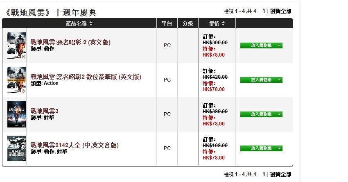Image resolution: width=348 pixels, height=182 pixels.
Task: Click the 分级 column header
Action: [x=188, y=23]
